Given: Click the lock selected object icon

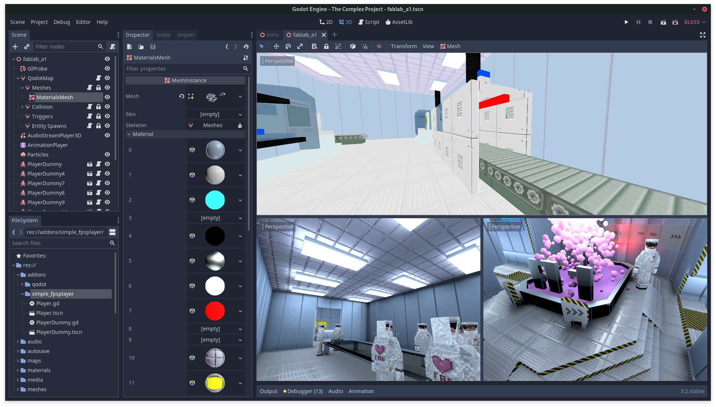Looking at the screenshot, I should tap(326, 46).
